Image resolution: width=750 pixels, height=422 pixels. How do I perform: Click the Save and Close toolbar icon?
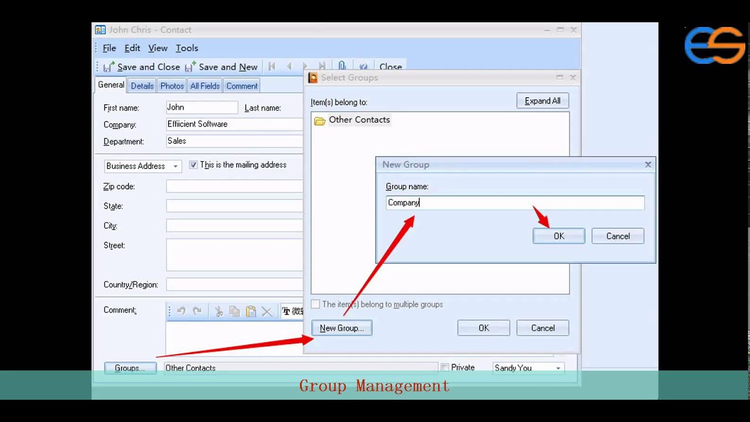[109, 67]
